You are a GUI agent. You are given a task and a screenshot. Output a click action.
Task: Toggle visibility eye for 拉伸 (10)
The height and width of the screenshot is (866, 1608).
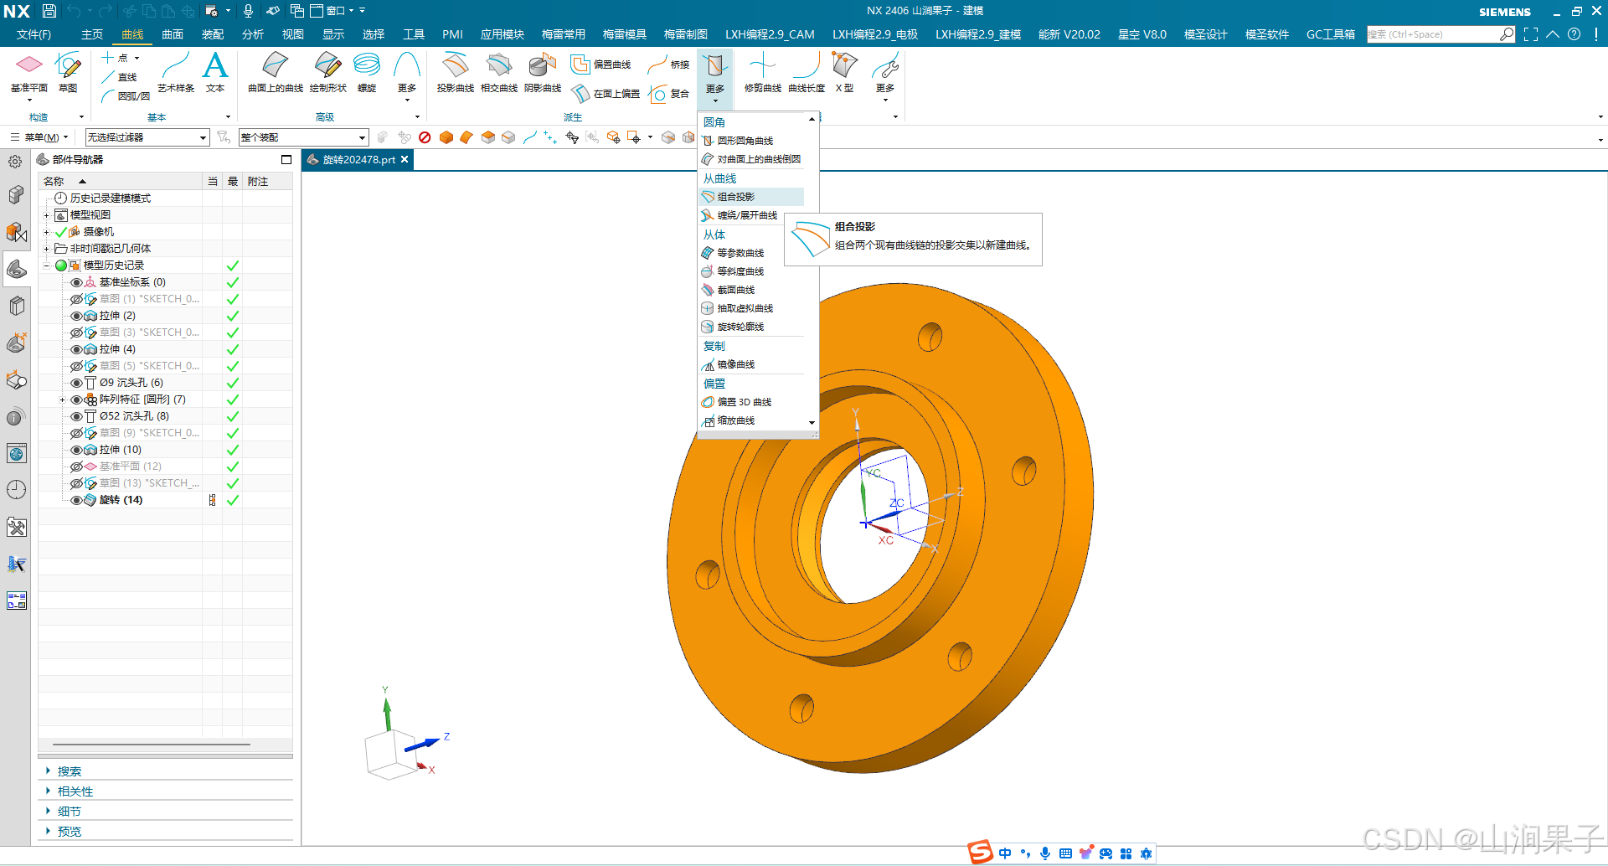point(76,450)
